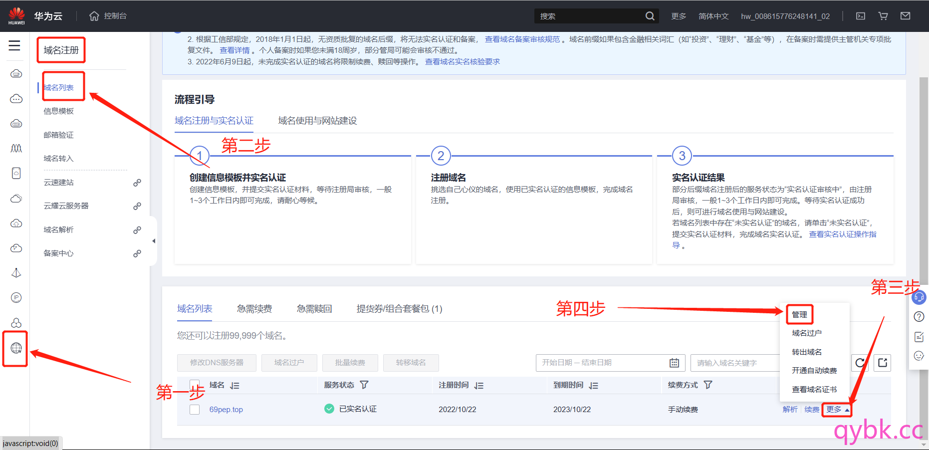Click external link icon beside 备案中心
Screen dimensions: 929x450
[137, 253]
